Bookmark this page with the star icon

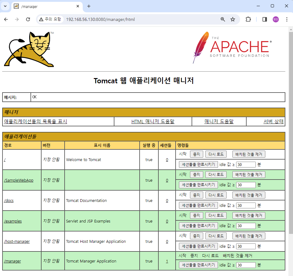point(233,19)
